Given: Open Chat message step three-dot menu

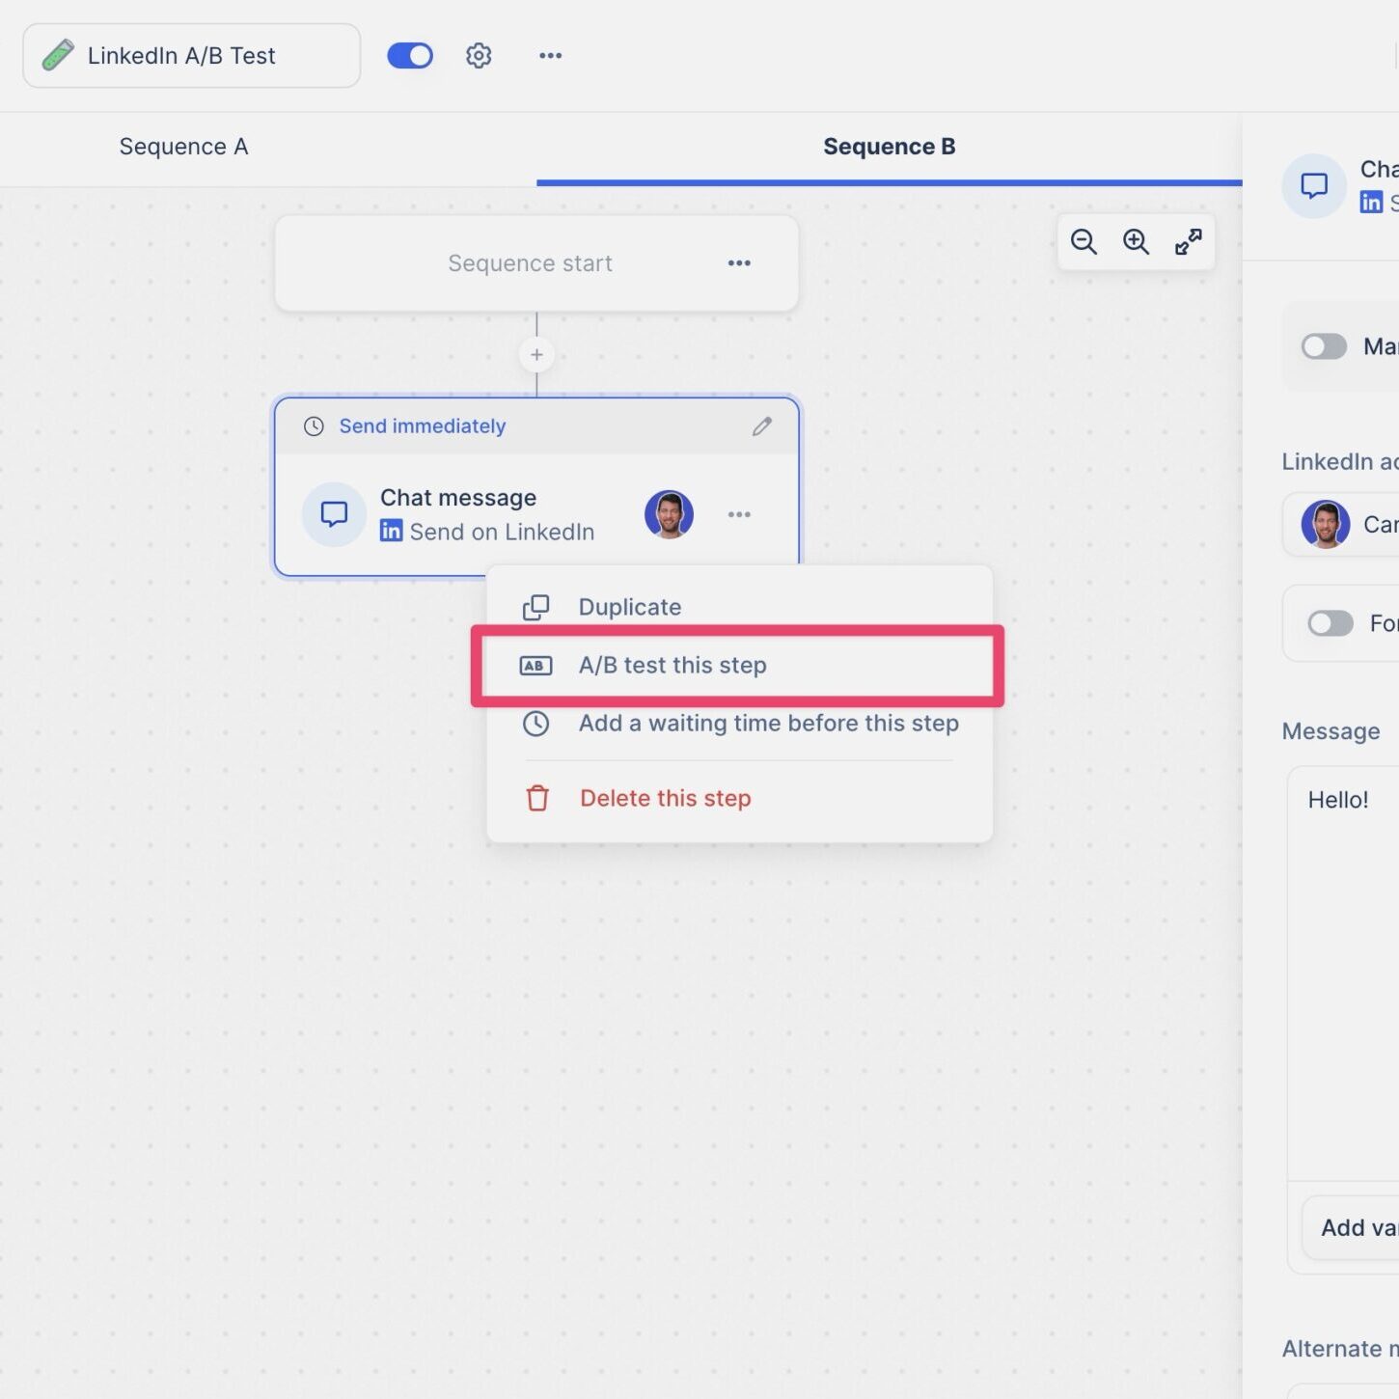Looking at the screenshot, I should tap(739, 514).
